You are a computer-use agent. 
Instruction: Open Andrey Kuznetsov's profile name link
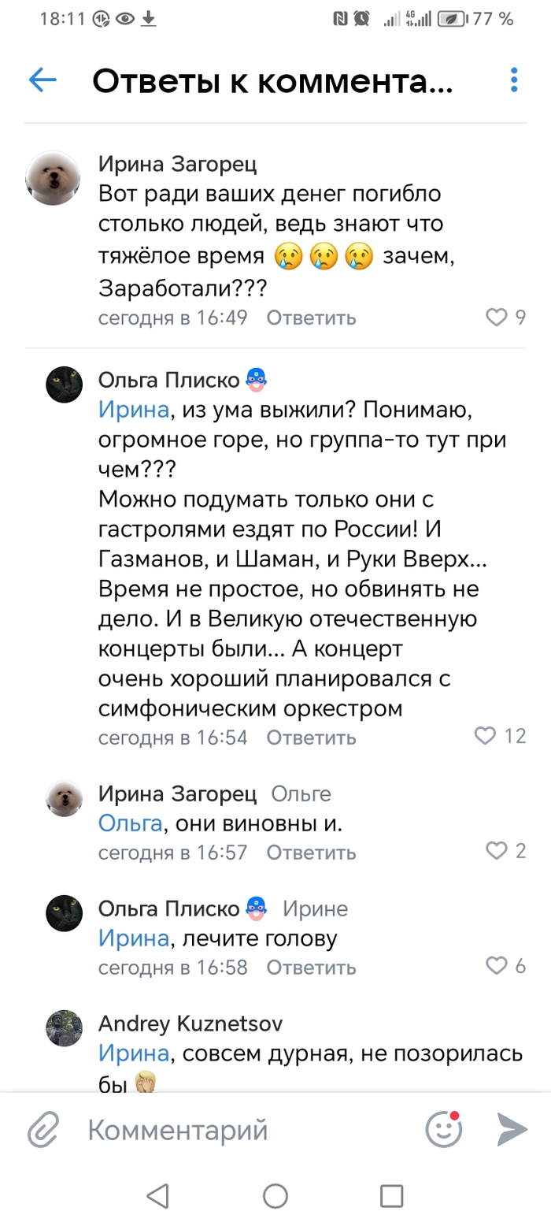(190, 1024)
